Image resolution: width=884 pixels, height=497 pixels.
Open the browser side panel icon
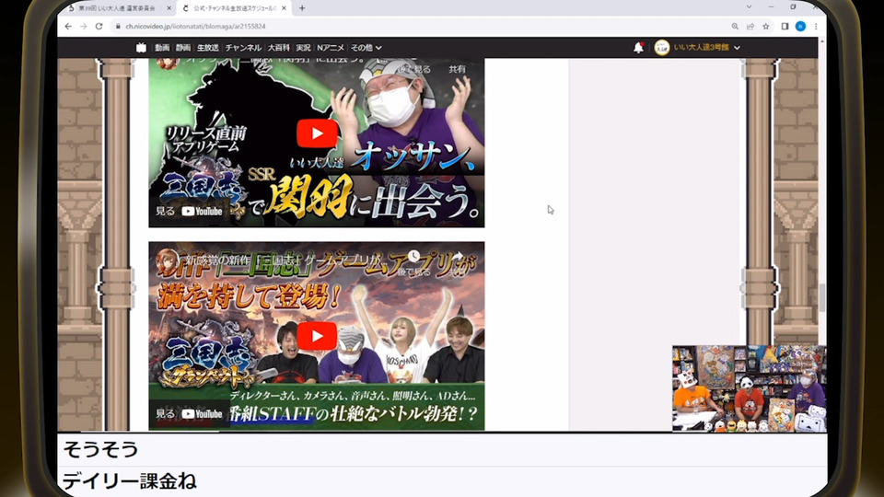point(785,27)
